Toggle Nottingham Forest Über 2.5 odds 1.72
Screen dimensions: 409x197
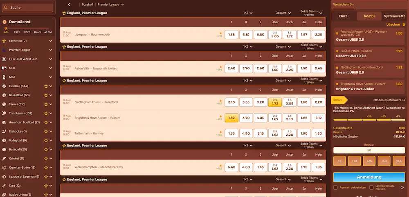(x=275, y=102)
